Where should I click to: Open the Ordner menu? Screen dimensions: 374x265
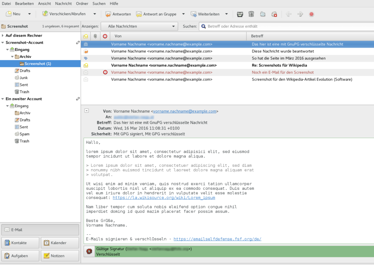point(82,3)
